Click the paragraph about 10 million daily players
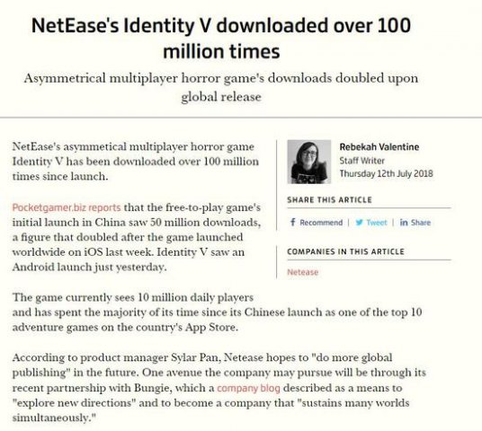The image size is (482, 431). coord(217,312)
